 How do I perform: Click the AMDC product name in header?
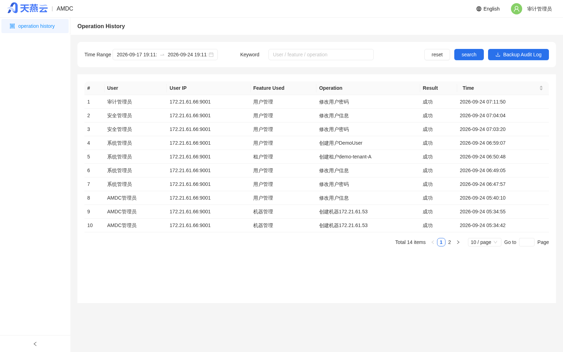65,8
